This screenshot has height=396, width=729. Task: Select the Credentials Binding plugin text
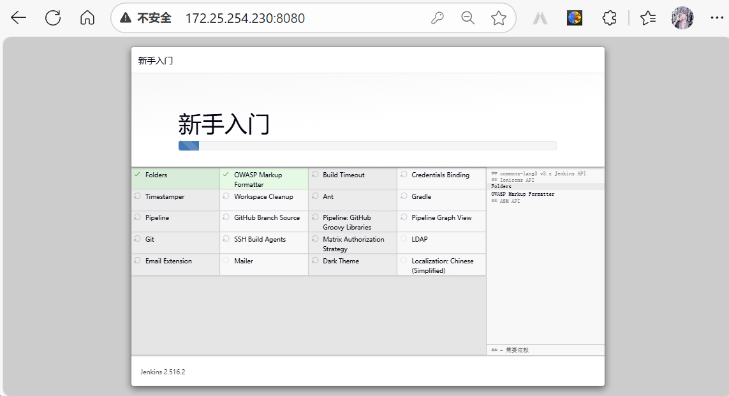440,175
